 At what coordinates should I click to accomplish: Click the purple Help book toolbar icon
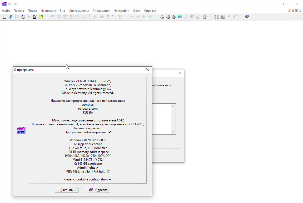click(247, 17)
